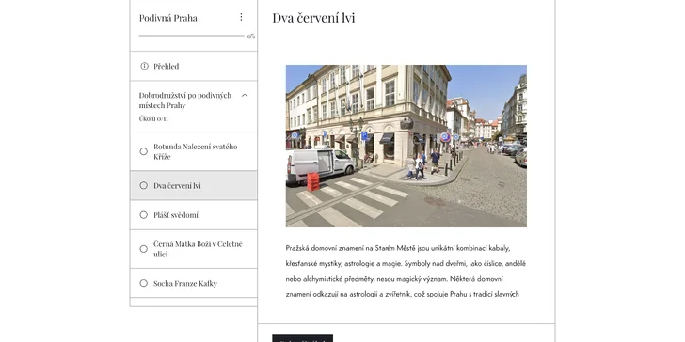Open the Rotunda Nalezení svatého Kříže lesson

click(x=194, y=151)
